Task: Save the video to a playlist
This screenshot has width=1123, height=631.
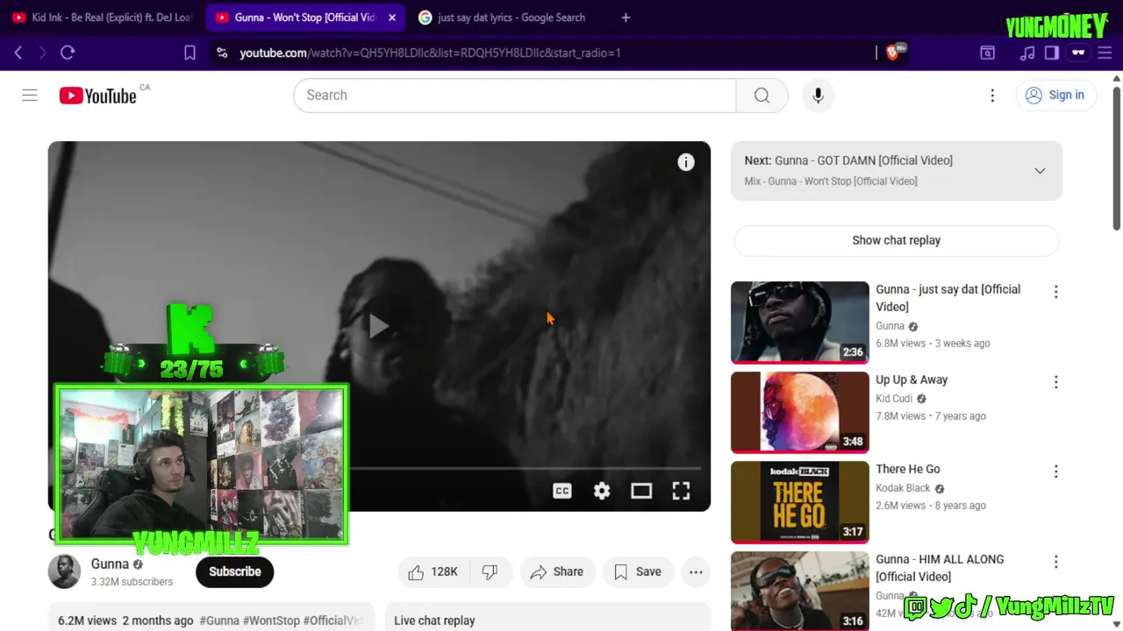Action: (637, 571)
